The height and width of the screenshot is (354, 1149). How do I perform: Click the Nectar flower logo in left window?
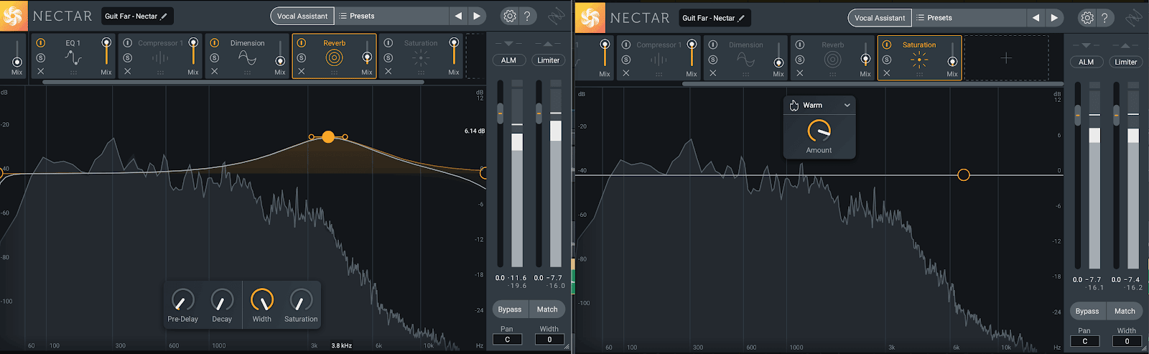[x=13, y=16]
